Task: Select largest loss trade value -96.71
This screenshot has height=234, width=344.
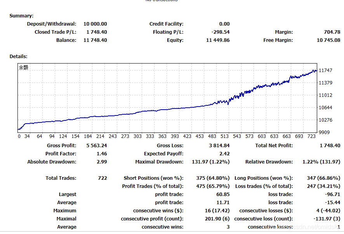Action: click(x=333, y=194)
